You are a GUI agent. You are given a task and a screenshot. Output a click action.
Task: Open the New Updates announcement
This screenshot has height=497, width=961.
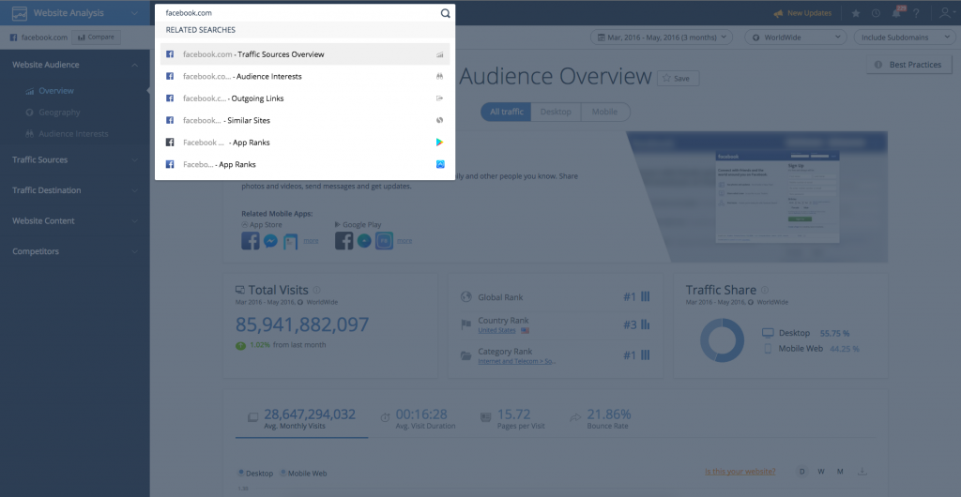click(802, 13)
